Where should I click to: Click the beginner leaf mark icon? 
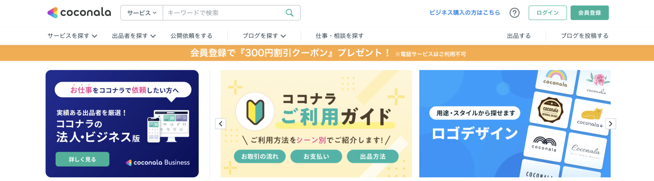pos(254,112)
